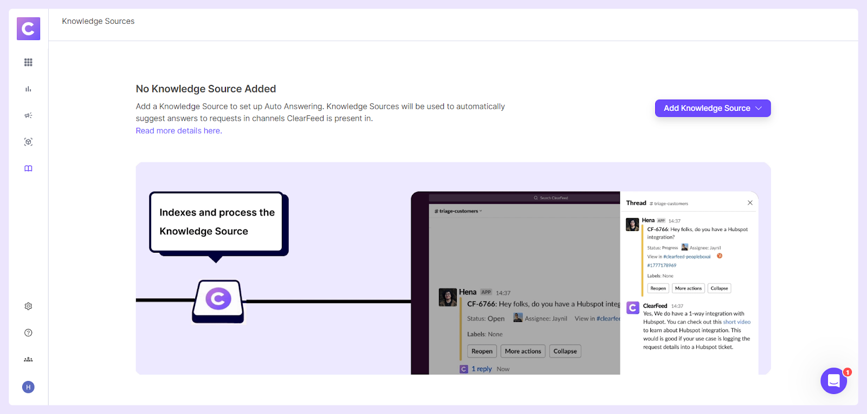The width and height of the screenshot is (867, 414).
Task: Click the Knowledge Source illustration image
Action: click(453, 268)
